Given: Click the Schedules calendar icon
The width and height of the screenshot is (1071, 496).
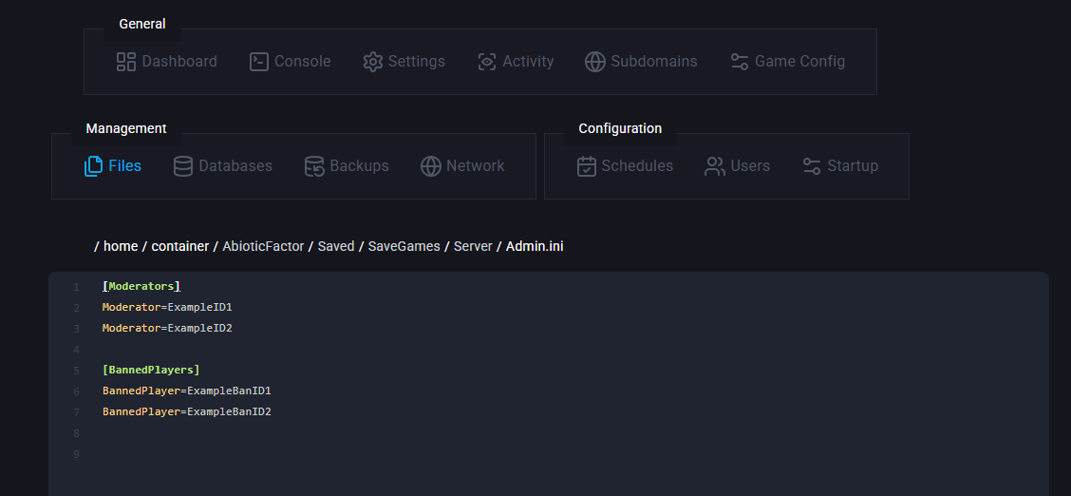Looking at the screenshot, I should point(587,166).
